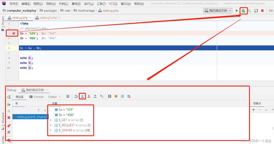This screenshot has width=274, height=144.
Task: Stop debugging with the debug panel red square
Action: coord(9,118)
